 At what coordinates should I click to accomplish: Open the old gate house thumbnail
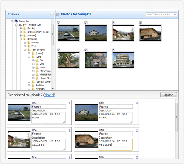[x=96, y=60]
